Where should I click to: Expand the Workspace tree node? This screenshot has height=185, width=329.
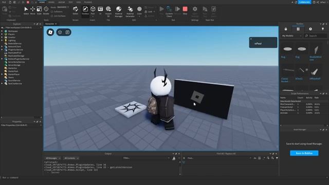[x=2, y=31]
